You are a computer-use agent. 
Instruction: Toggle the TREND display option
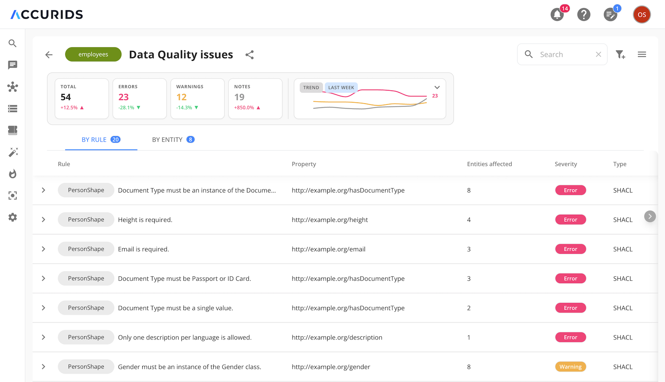tap(311, 87)
